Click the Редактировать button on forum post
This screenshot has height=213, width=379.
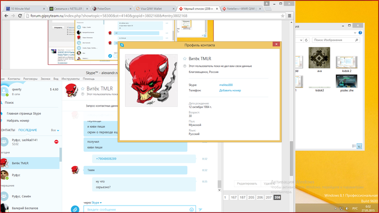tap(247, 184)
